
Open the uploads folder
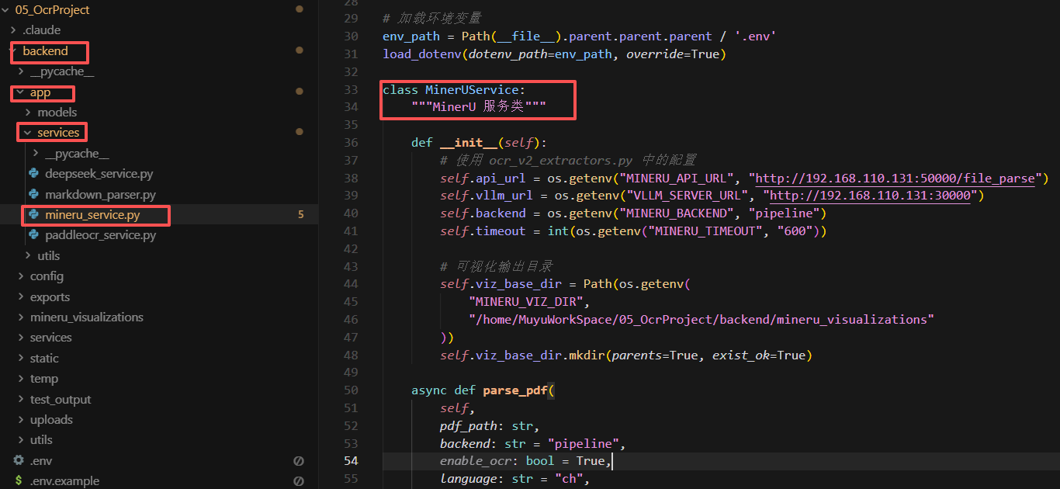pyautogui.click(x=51, y=420)
